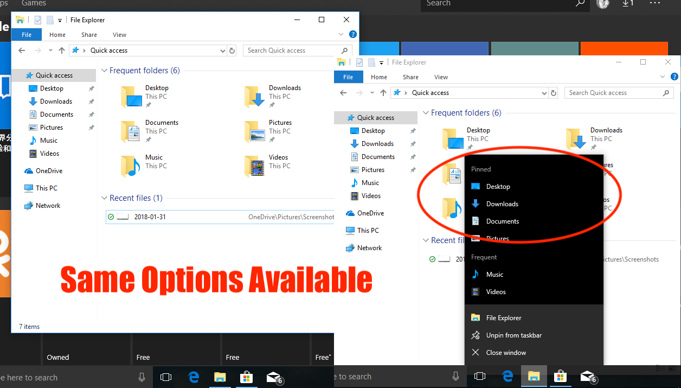
Task: Open the Share tab in the ribbon
Action: (88, 34)
